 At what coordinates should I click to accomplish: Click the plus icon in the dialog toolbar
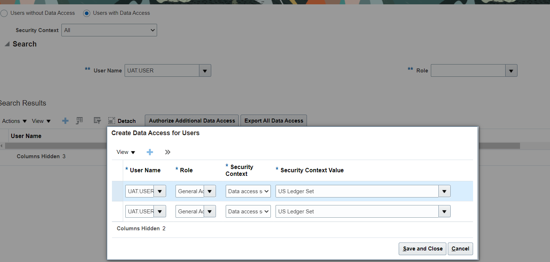coord(150,152)
